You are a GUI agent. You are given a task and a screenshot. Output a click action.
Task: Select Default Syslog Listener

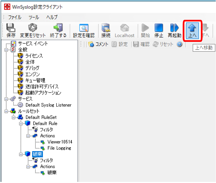point(48,105)
